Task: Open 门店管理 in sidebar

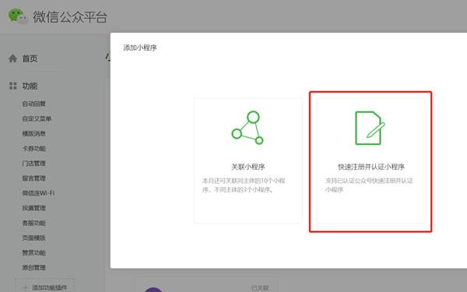Action: 34,164
